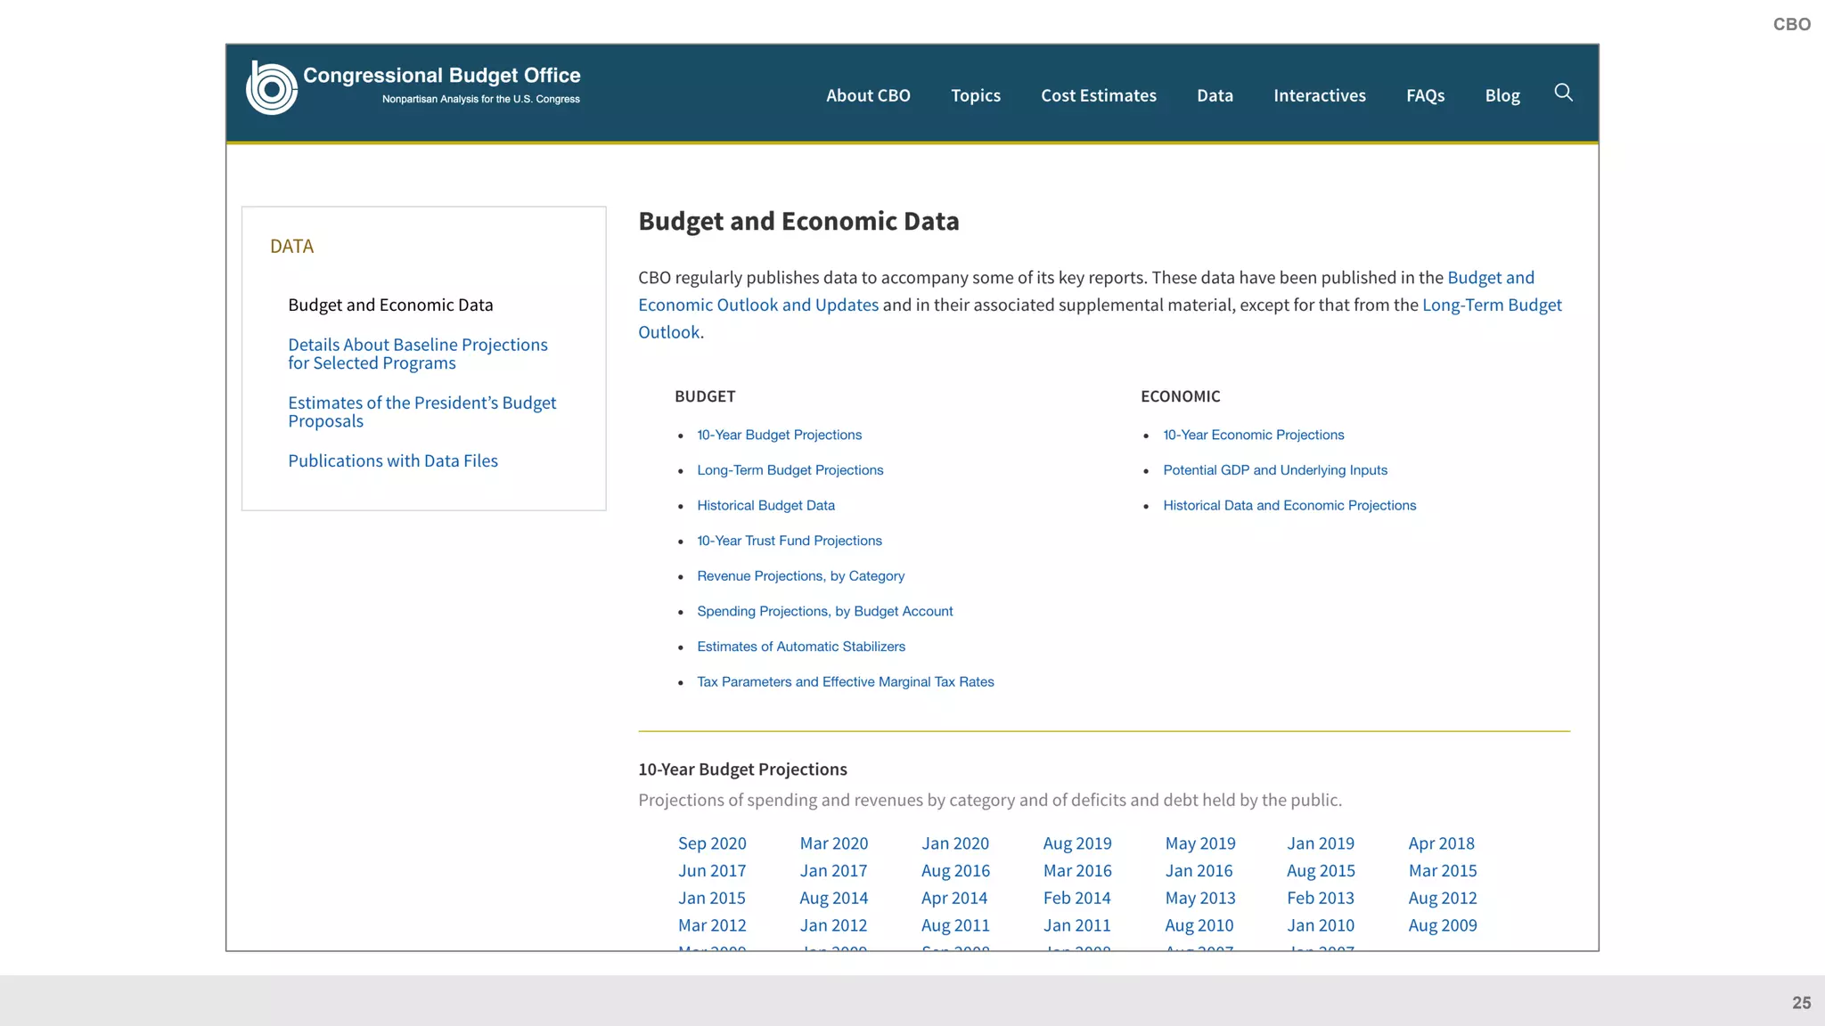
Task: Select Publications with Data Files link
Action: [x=392, y=460]
